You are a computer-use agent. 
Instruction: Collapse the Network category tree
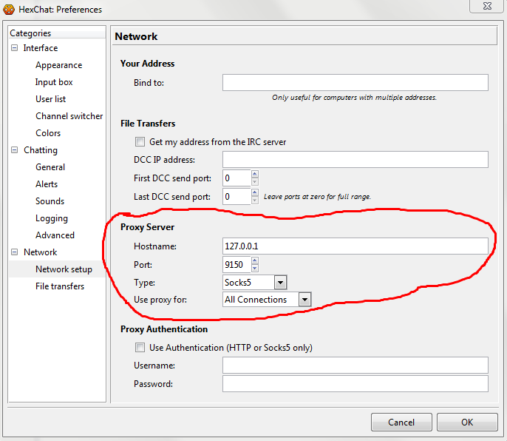[x=14, y=252]
